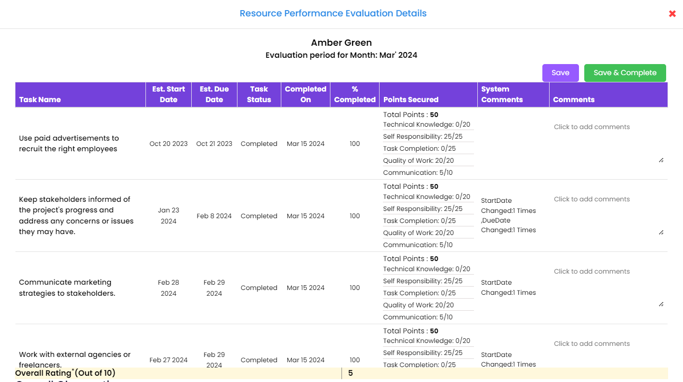The width and height of the screenshot is (683, 382).
Task: Select the Est. Due Date column header
Action: (x=214, y=94)
